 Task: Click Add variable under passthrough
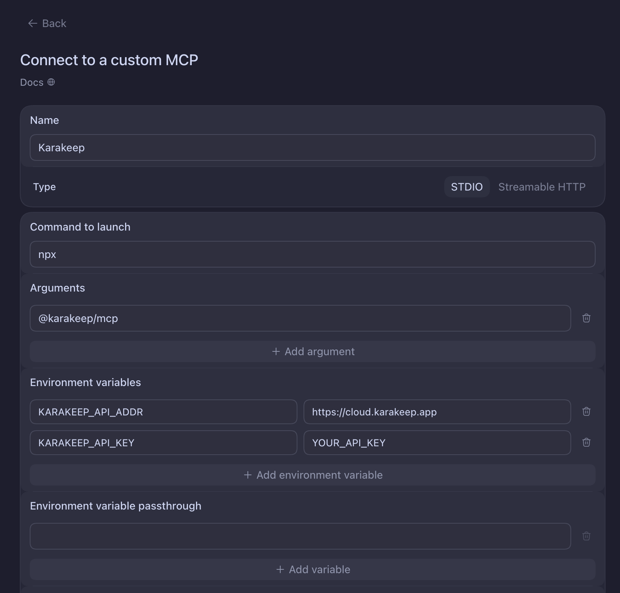pyautogui.click(x=313, y=569)
